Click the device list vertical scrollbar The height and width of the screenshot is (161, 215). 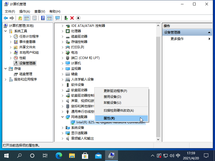[x=158, y=80]
